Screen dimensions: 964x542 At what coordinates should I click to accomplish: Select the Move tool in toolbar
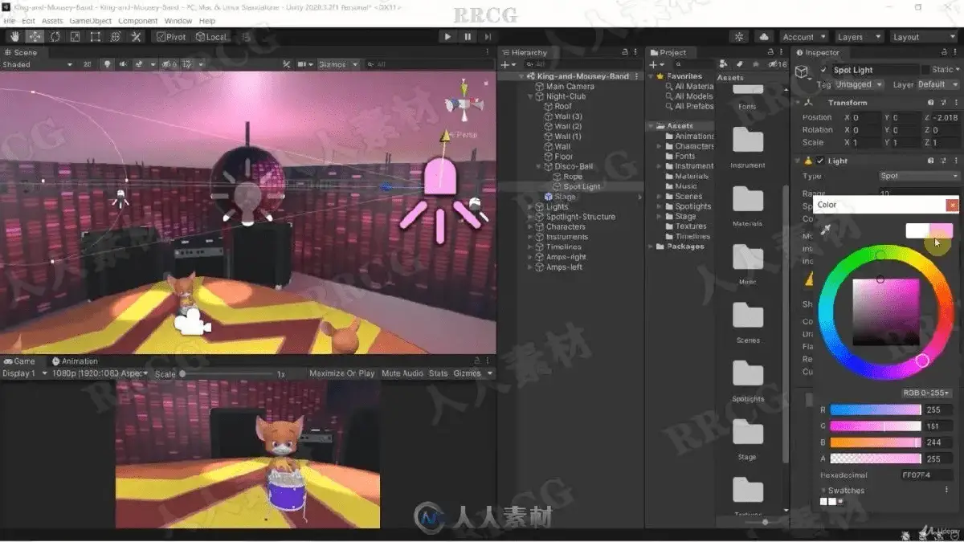pos(35,37)
